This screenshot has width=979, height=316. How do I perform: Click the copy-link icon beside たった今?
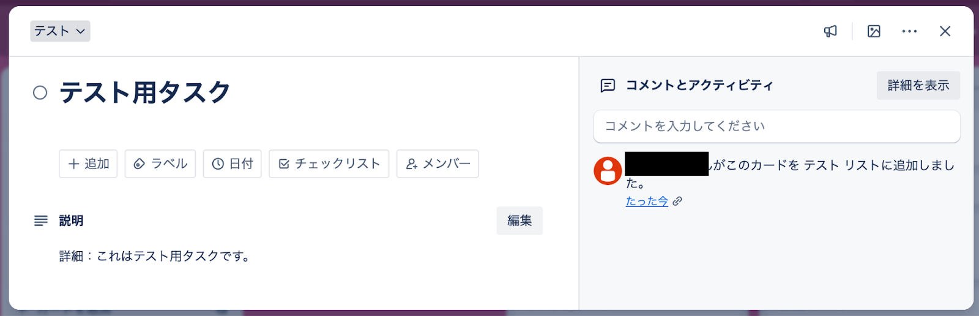677,201
